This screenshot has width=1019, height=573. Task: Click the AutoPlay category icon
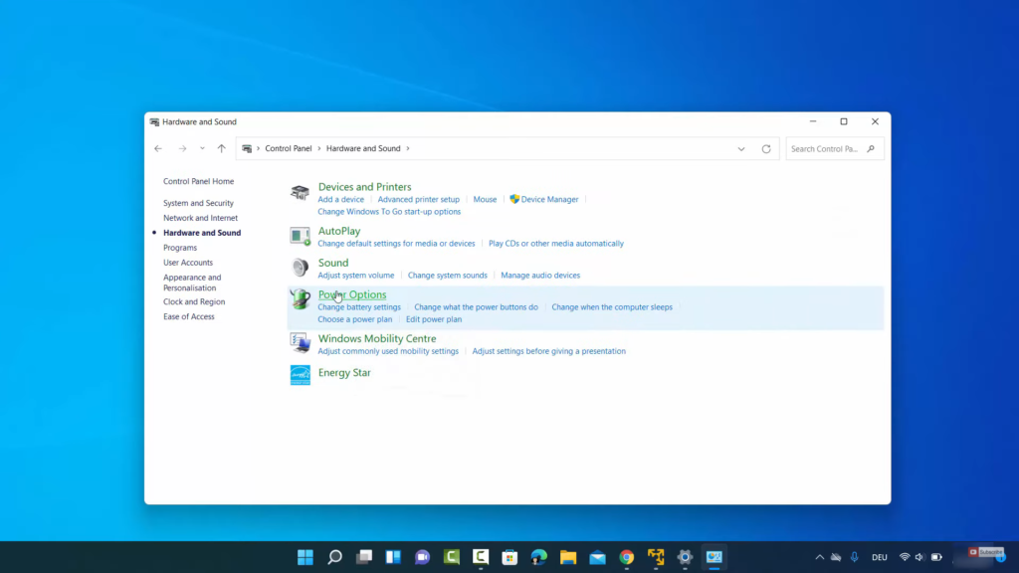[300, 236]
